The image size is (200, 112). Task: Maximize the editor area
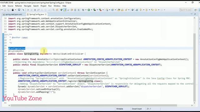(195, 14)
